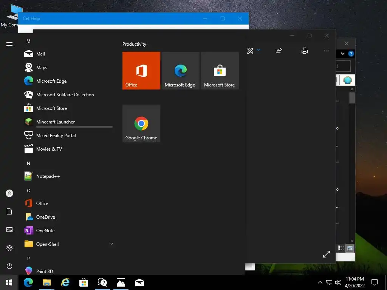Start Microsoft Solitaire Collection

tap(68, 94)
